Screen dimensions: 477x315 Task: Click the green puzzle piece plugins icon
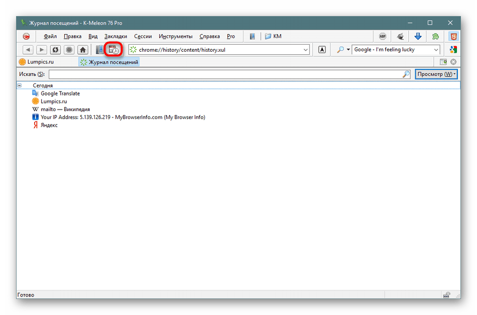pyautogui.click(x=436, y=37)
